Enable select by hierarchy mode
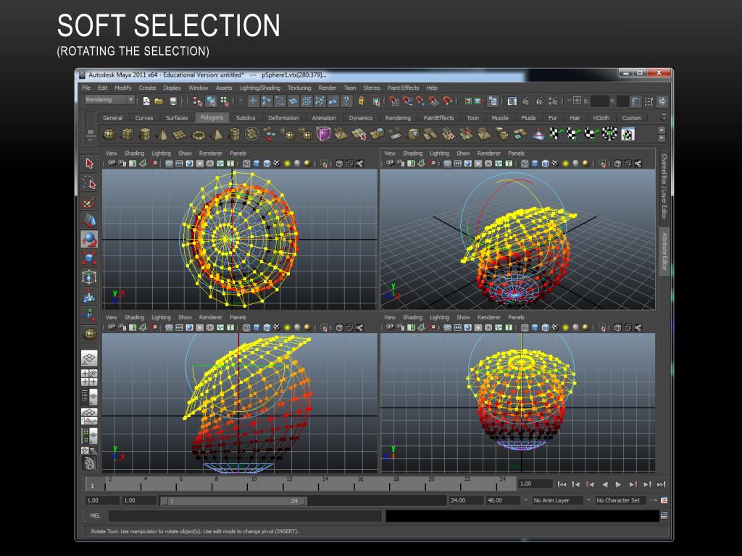 (x=198, y=101)
